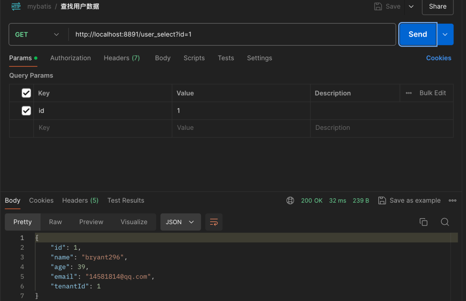Screen dimensions: 466x301
Task: Click the "age" key in response
Action: click(x=60, y=267)
